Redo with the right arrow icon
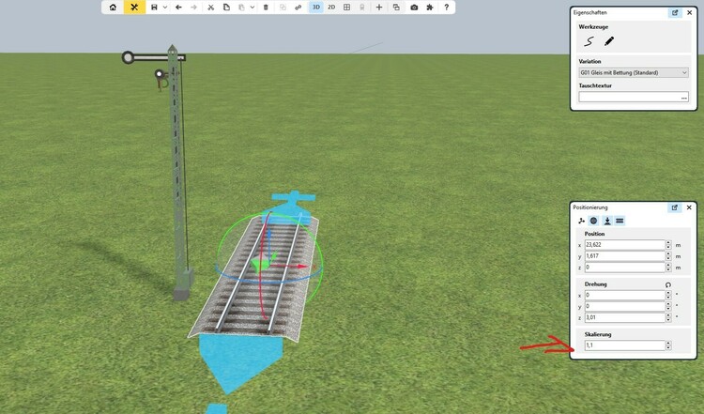This screenshot has width=704, height=414. [x=194, y=8]
